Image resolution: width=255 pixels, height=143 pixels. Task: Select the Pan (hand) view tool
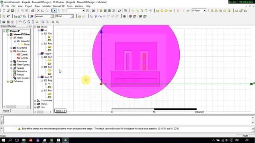[20, 22]
